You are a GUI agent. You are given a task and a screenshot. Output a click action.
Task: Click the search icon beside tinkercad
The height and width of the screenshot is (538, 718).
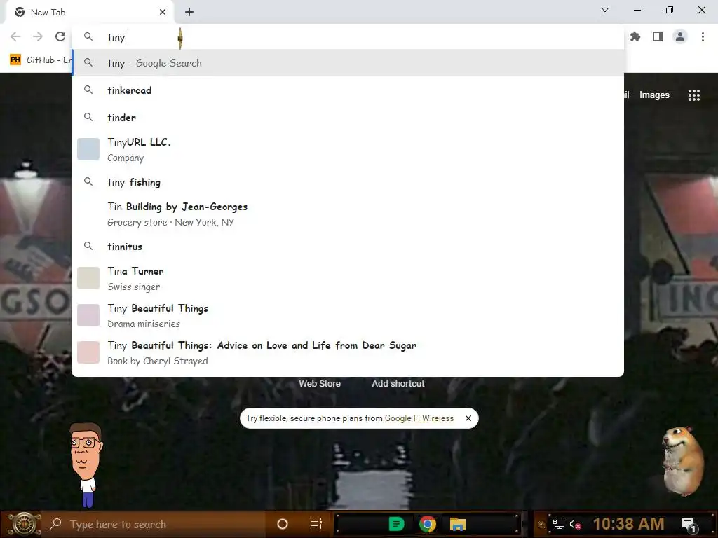click(88, 90)
